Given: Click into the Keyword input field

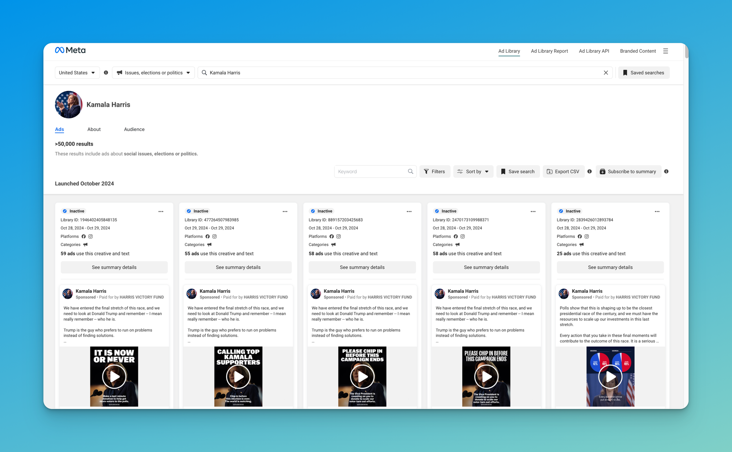Looking at the screenshot, I should point(370,172).
